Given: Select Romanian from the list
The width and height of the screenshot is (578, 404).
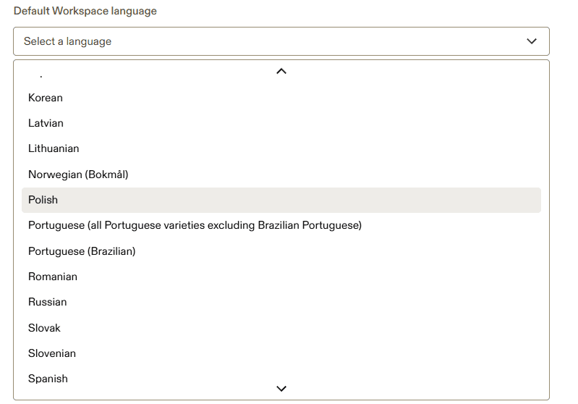Looking at the screenshot, I should pos(53,277).
